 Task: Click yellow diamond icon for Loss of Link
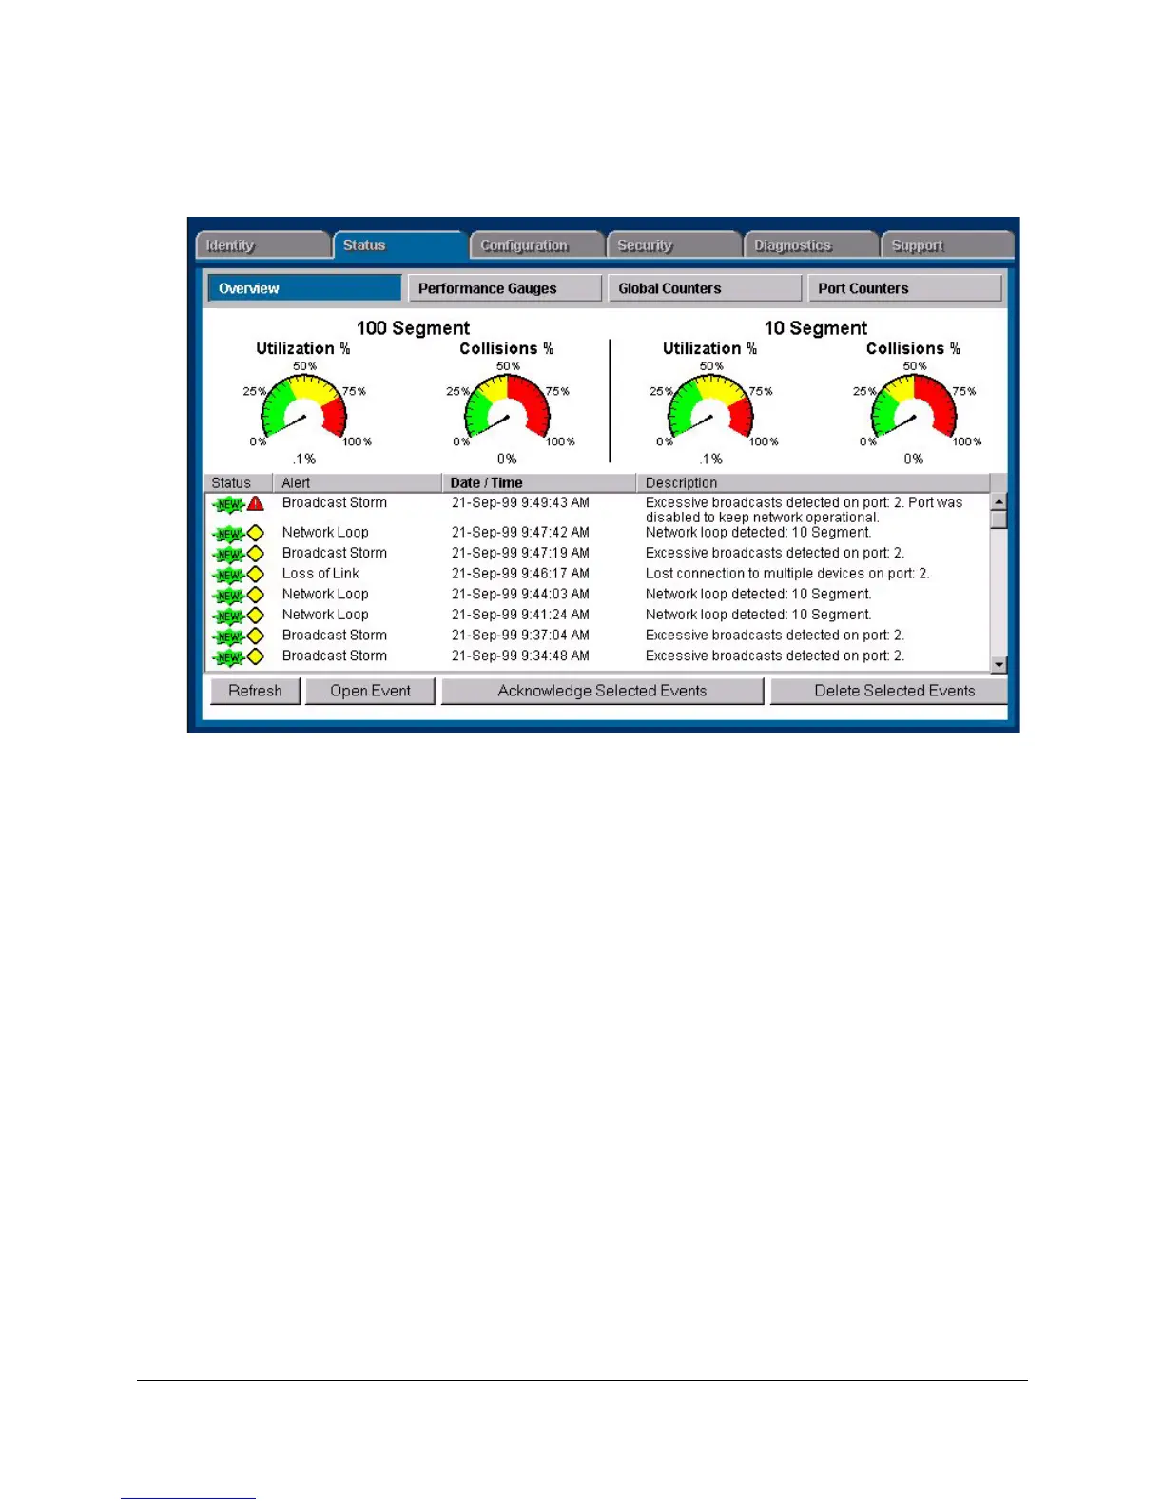click(255, 574)
